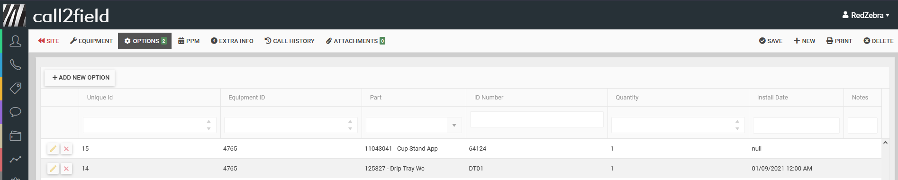The height and width of the screenshot is (180, 898).
Task: Edit option row with Unique Id 15
Action: click(x=53, y=149)
